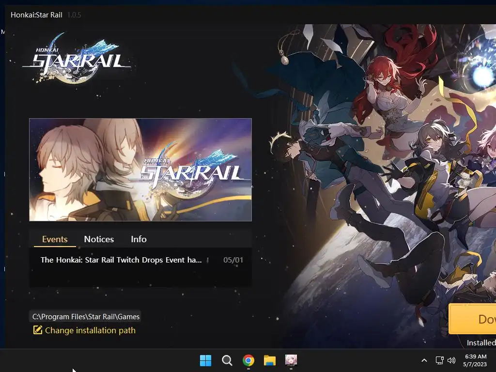Click Change installation path link
This screenshot has width=496, height=372.
pos(90,330)
